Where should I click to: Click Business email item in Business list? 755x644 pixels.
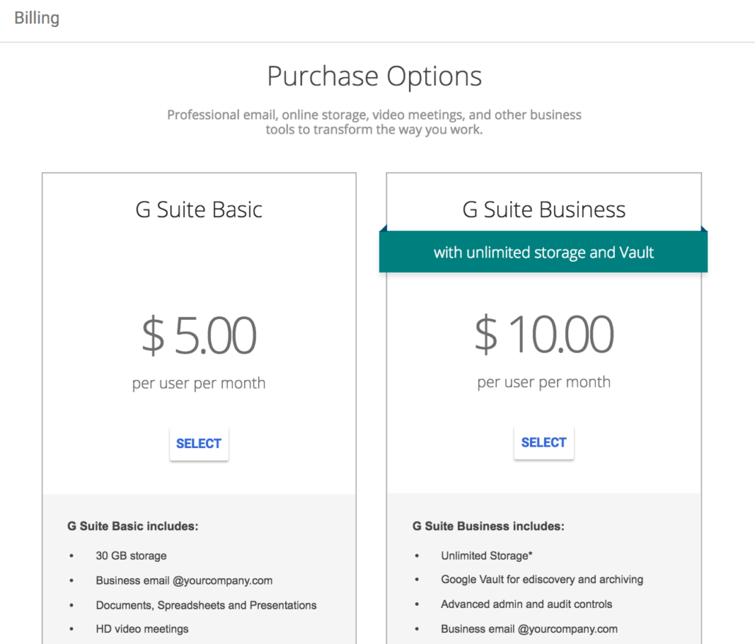click(528, 629)
